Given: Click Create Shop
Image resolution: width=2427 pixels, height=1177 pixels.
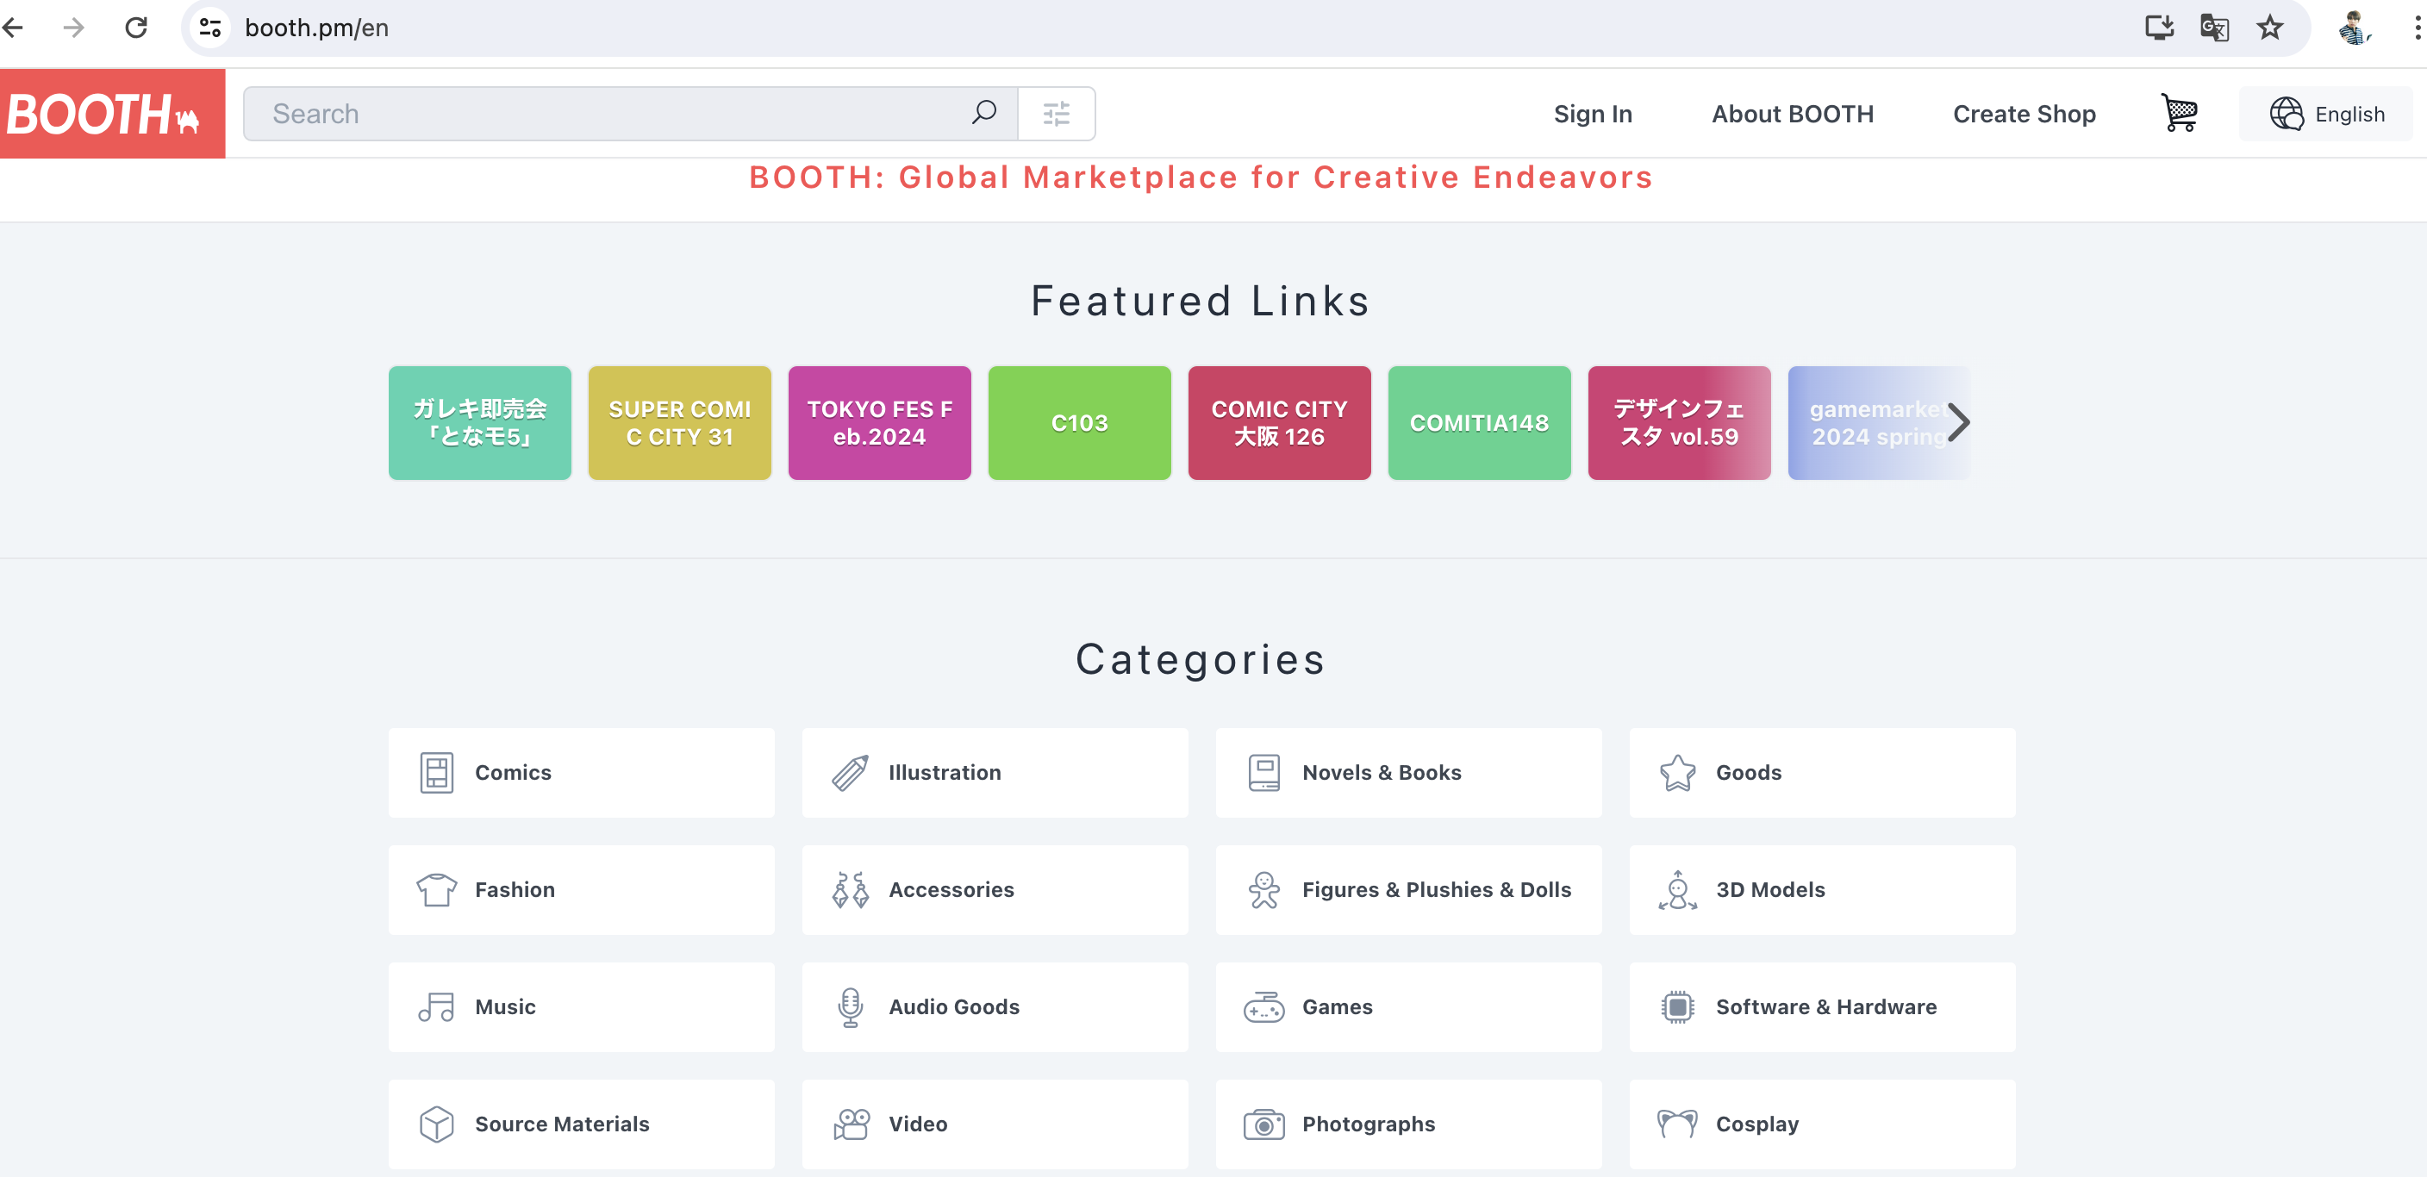Looking at the screenshot, I should 2024,113.
